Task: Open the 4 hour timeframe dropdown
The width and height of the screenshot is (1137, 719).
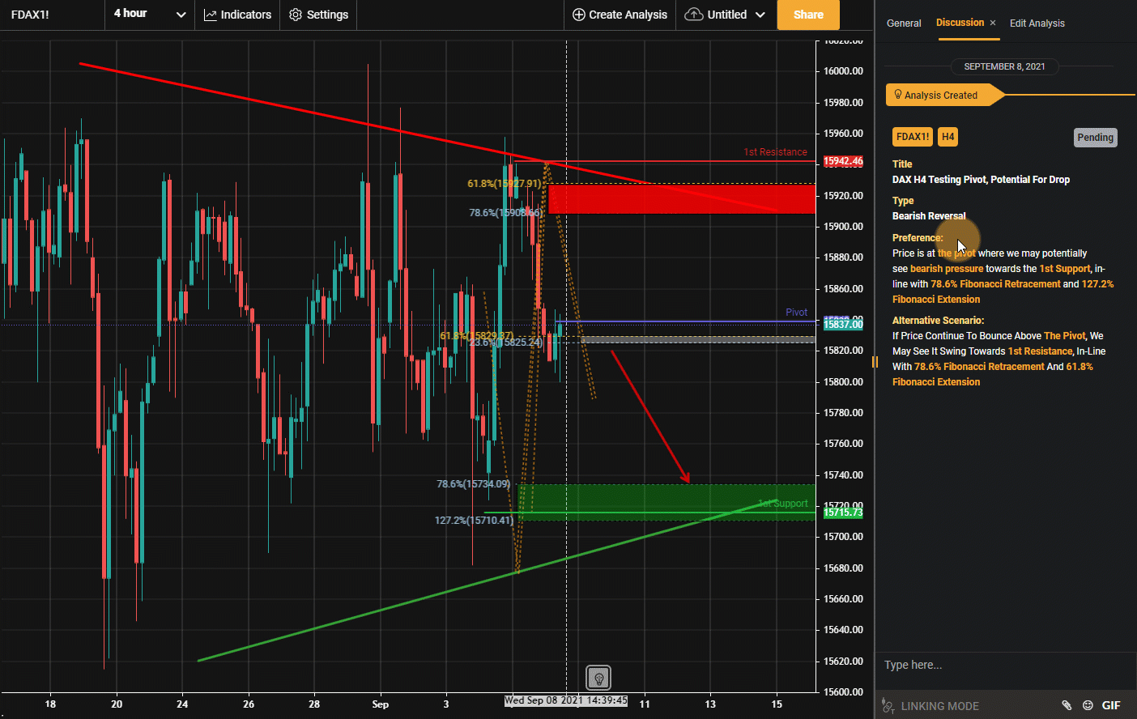Action: point(150,15)
